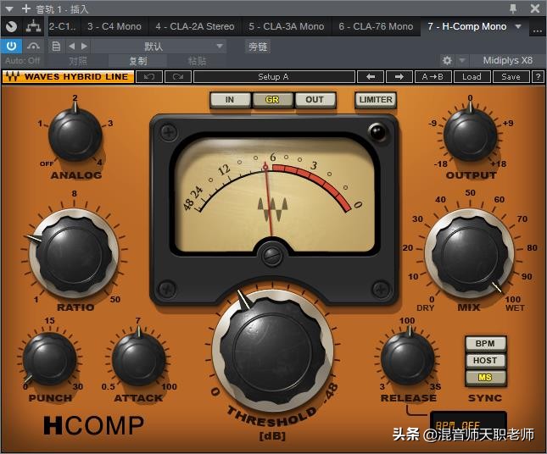Screen dimensions: 547x454
Task: Load next Waves preset right arrow
Action: [x=399, y=76]
